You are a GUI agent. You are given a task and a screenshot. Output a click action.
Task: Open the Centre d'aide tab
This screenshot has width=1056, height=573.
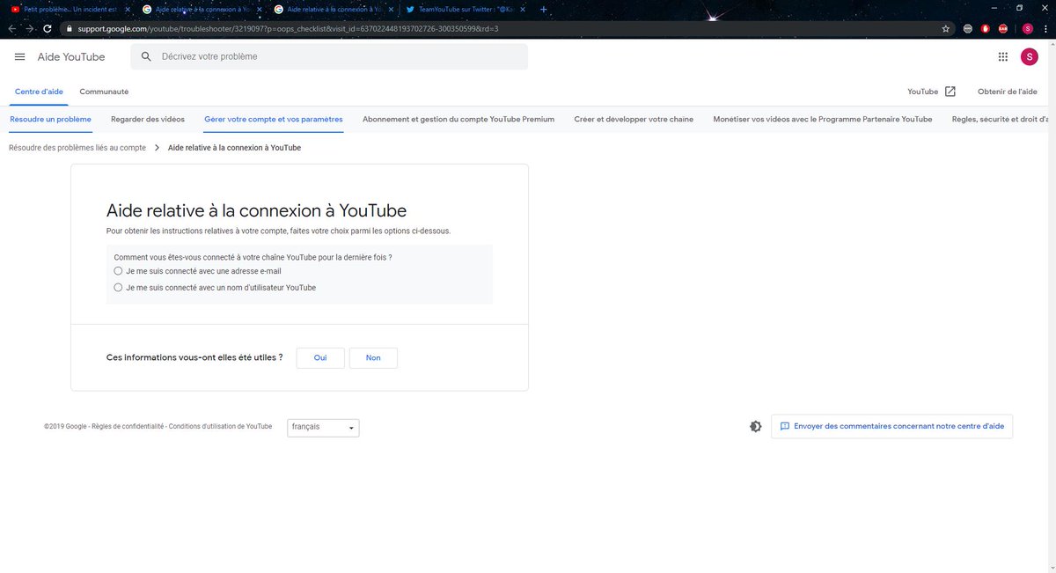[x=39, y=92]
